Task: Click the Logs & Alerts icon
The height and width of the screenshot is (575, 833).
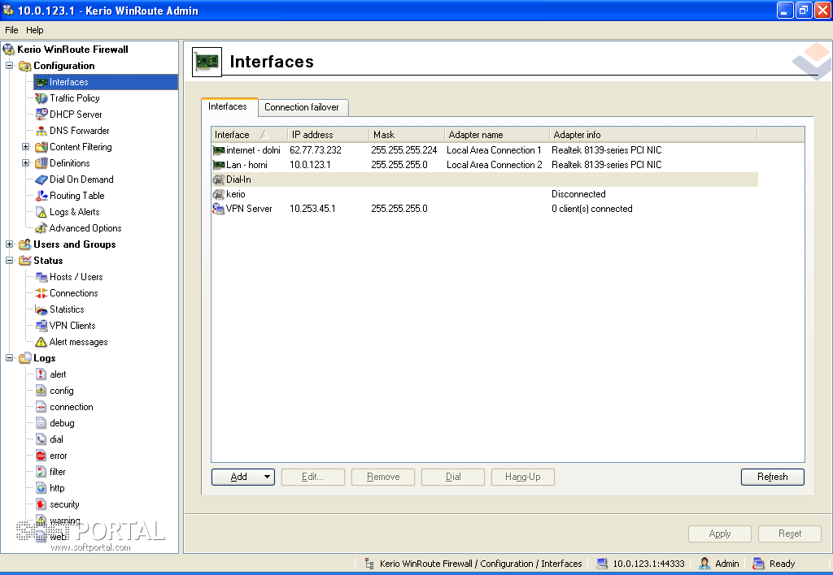Action: (41, 212)
